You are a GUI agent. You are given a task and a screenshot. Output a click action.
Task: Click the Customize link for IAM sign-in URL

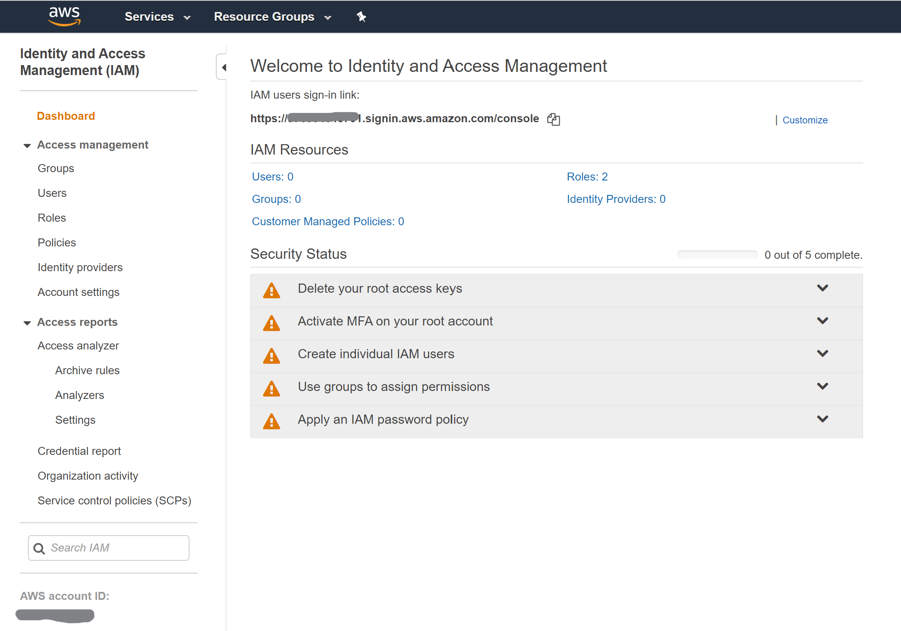click(805, 120)
